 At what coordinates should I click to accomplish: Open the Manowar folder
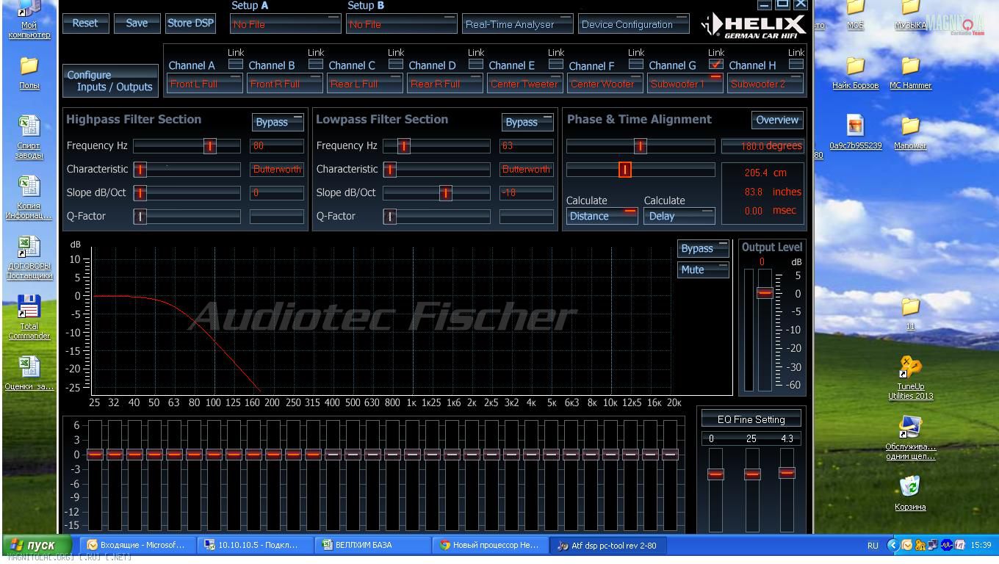click(x=910, y=132)
